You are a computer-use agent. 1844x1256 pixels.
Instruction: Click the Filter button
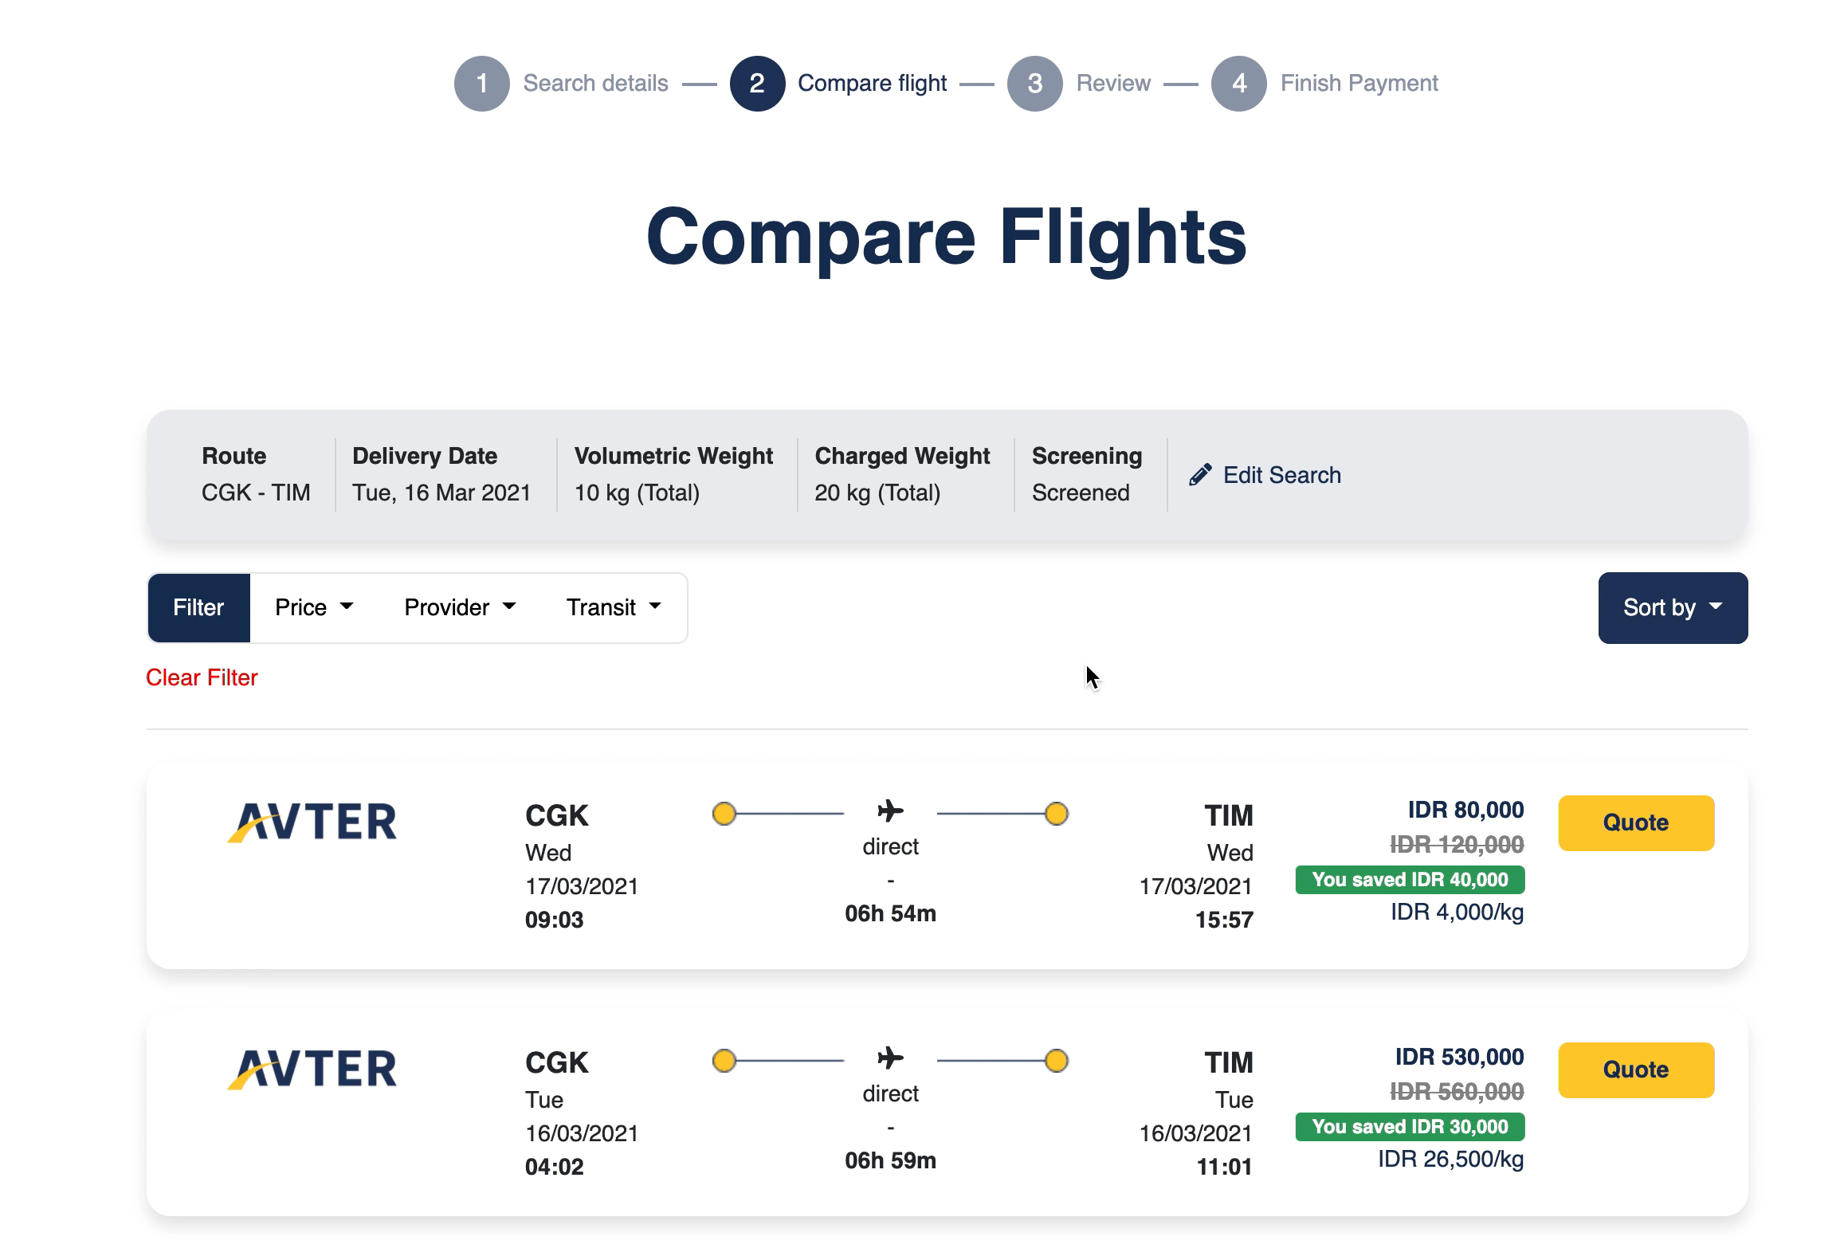(x=198, y=607)
